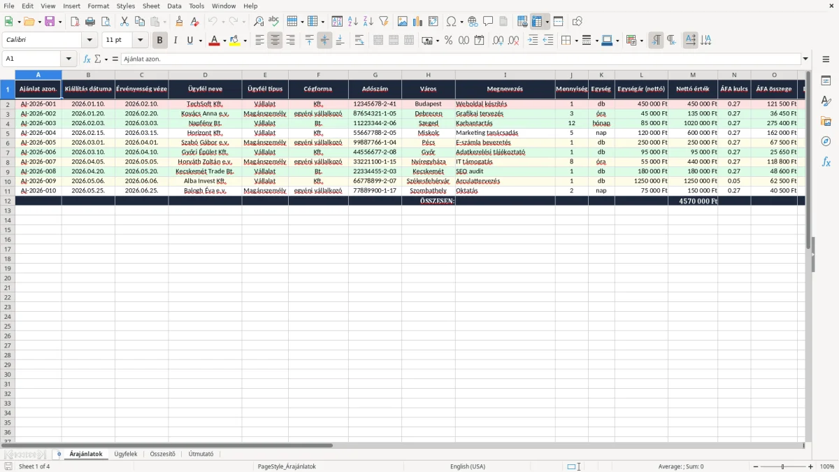Insert a chart

click(418, 22)
